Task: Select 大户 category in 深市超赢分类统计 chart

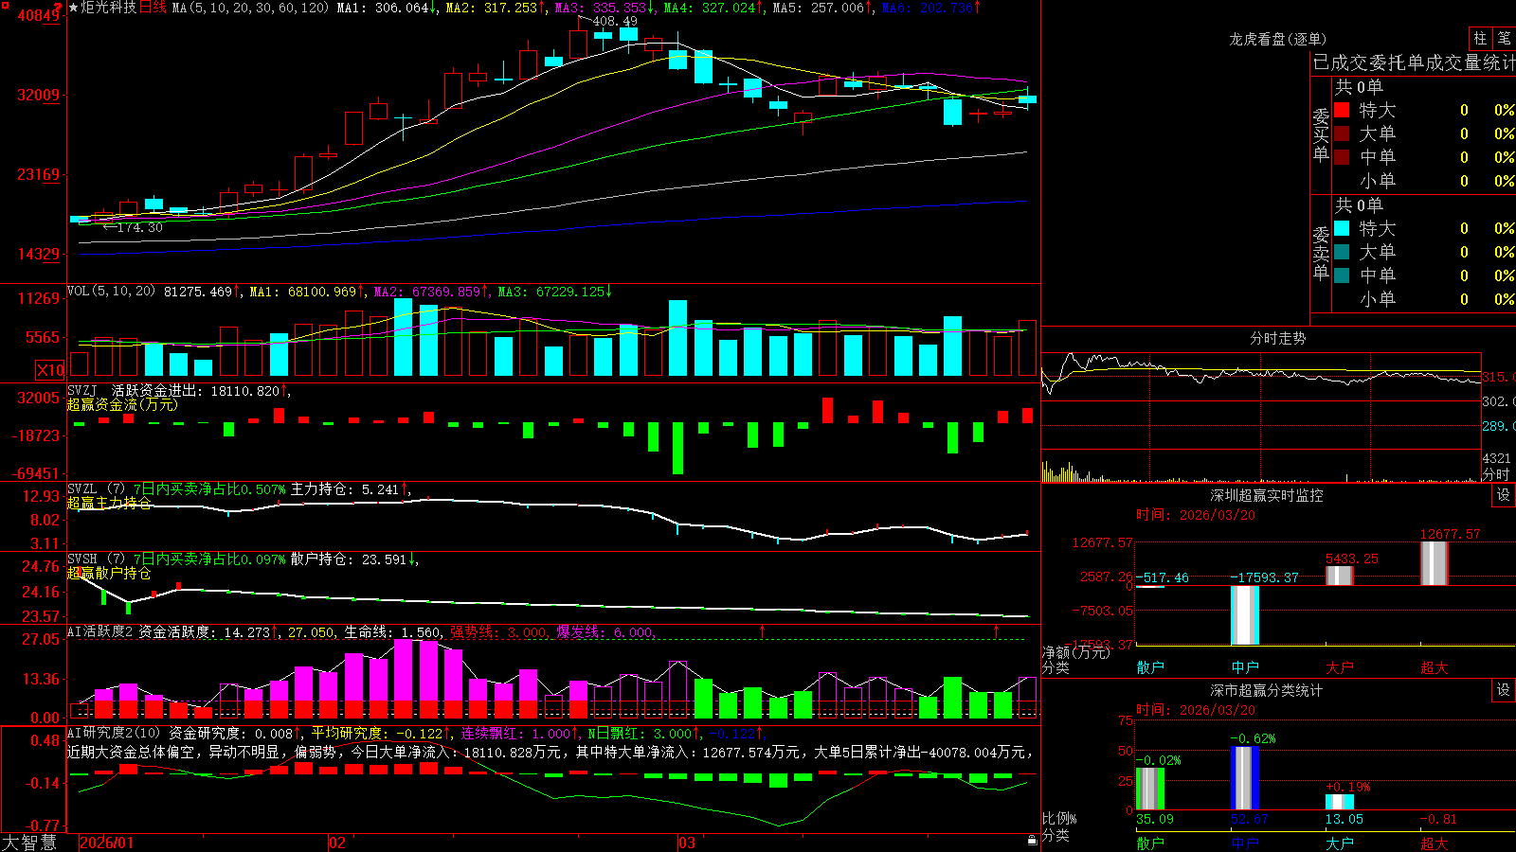Action: pyautogui.click(x=1340, y=843)
